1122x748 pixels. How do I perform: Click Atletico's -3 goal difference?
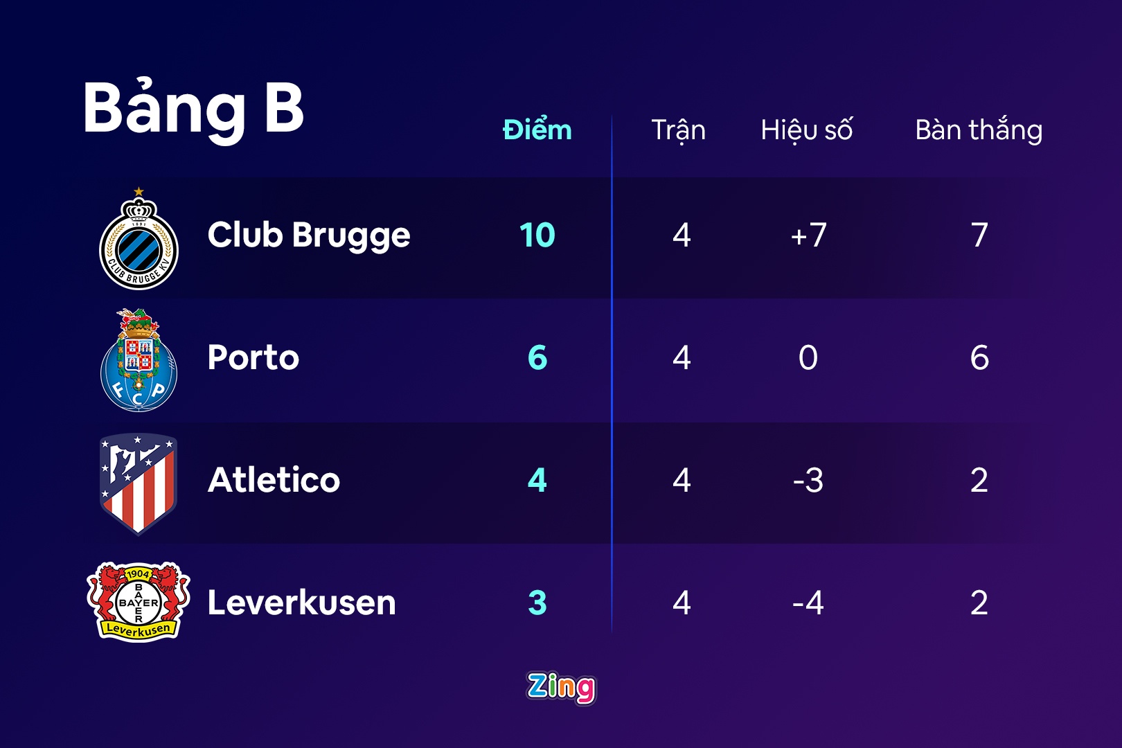808,480
